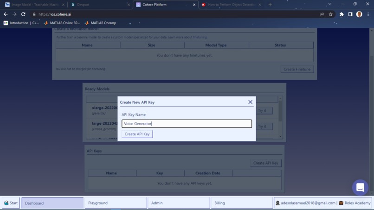374x210 pixels.
Task: Click the Creation Date column header
Action: point(208,173)
